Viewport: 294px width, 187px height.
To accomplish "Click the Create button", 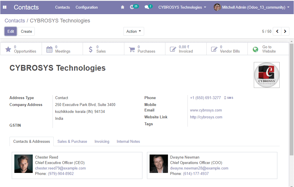I will (26, 31).
